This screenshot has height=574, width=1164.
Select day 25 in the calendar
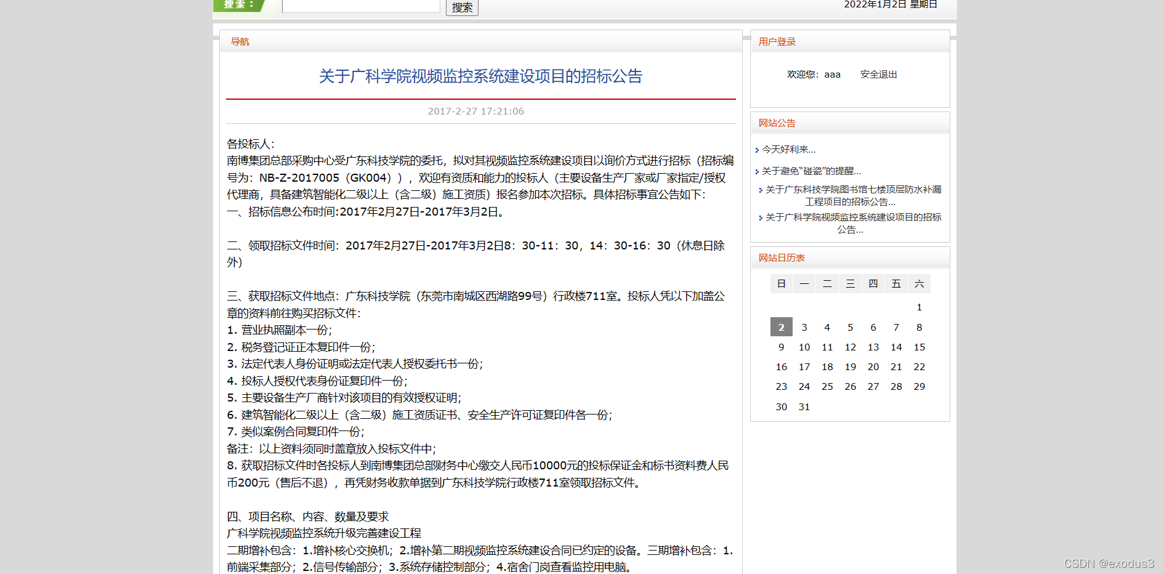[827, 387]
